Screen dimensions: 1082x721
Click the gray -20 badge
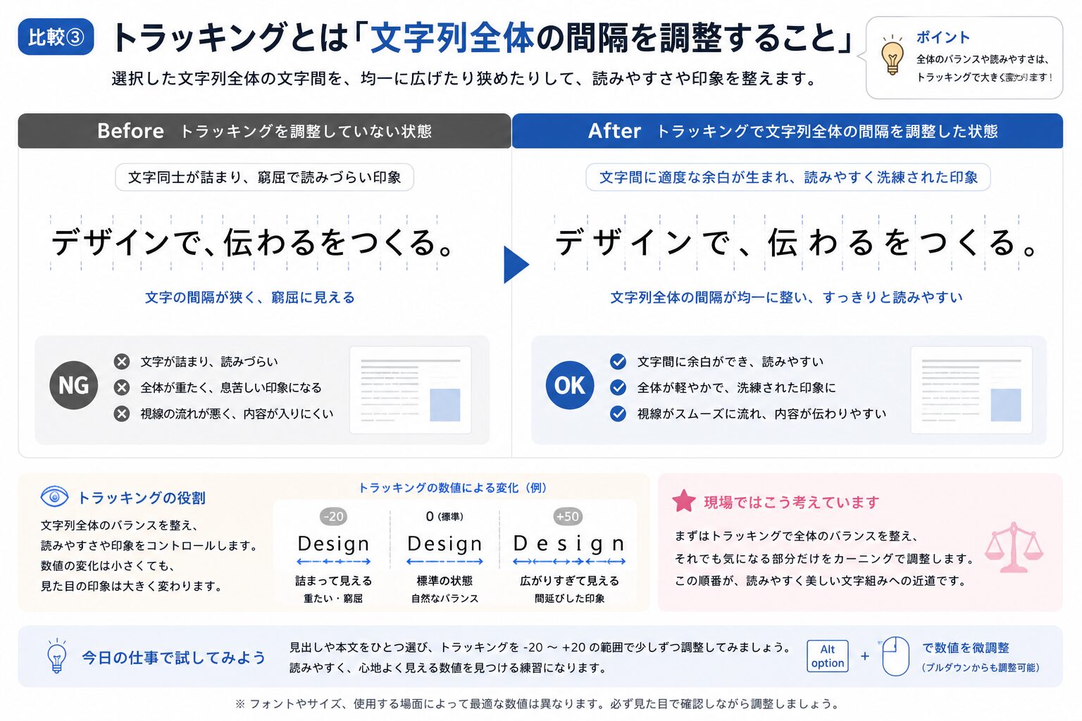pyautogui.click(x=333, y=516)
